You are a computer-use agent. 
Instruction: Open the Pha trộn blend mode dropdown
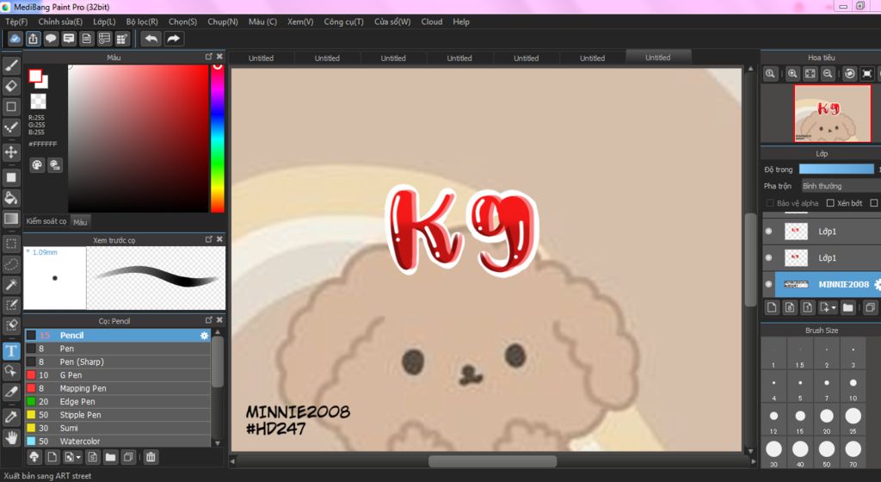click(x=841, y=186)
